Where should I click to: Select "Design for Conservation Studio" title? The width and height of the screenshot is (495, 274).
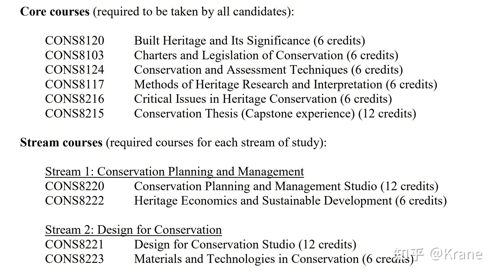pyautogui.click(x=214, y=245)
